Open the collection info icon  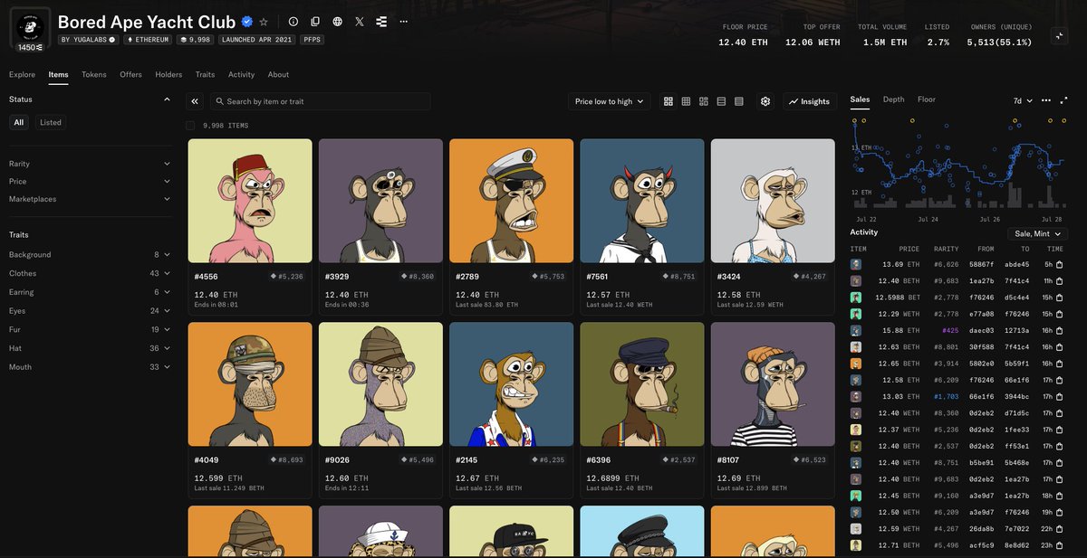[x=293, y=21]
